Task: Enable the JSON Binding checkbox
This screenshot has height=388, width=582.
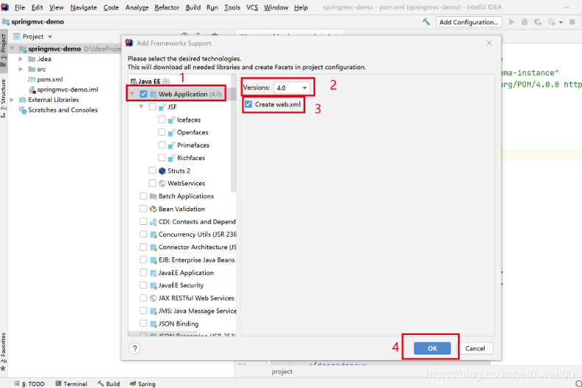Action: click(x=143, y=323)
